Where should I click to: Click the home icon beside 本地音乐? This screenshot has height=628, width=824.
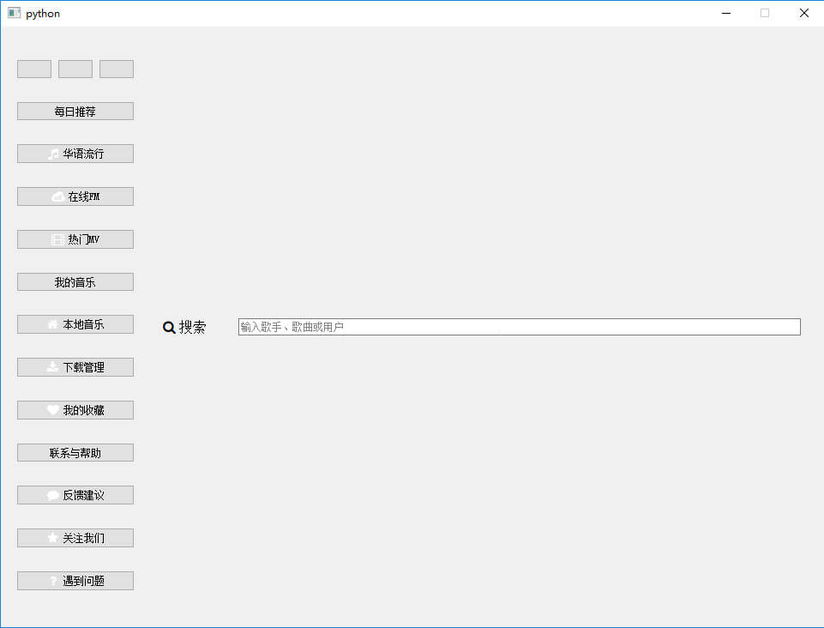53,324
